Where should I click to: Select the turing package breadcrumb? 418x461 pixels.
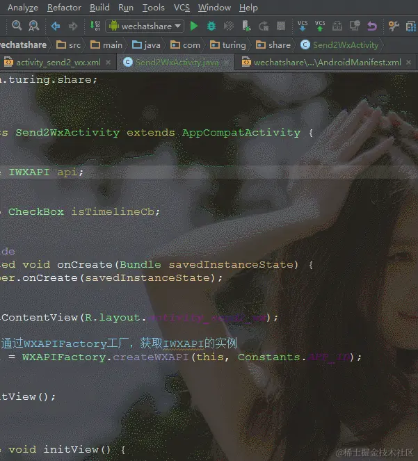[228, 45]
